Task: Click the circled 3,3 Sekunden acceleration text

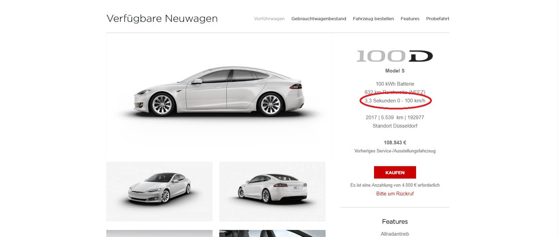Action: (395, 101)
